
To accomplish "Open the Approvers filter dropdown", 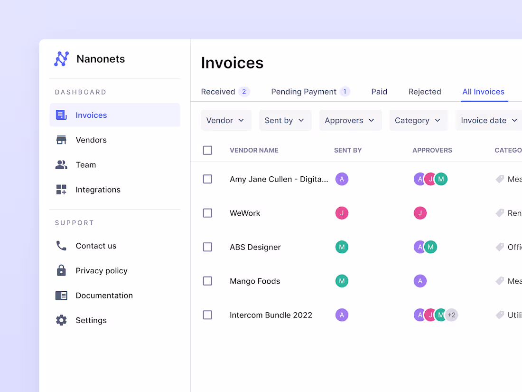I will coord(350,120).
